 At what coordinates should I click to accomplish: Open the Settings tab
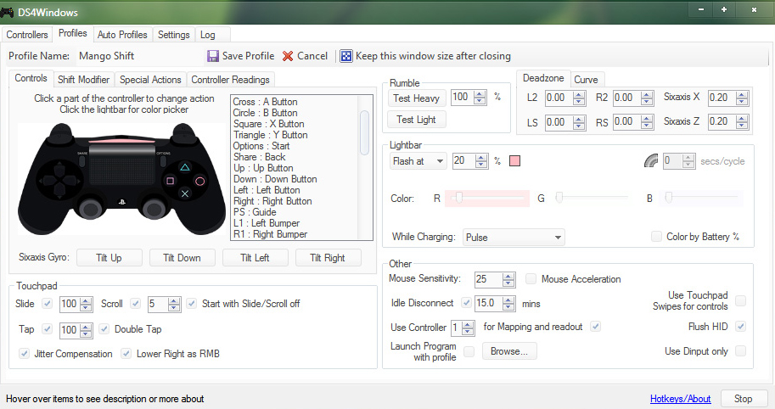[173, 35]
